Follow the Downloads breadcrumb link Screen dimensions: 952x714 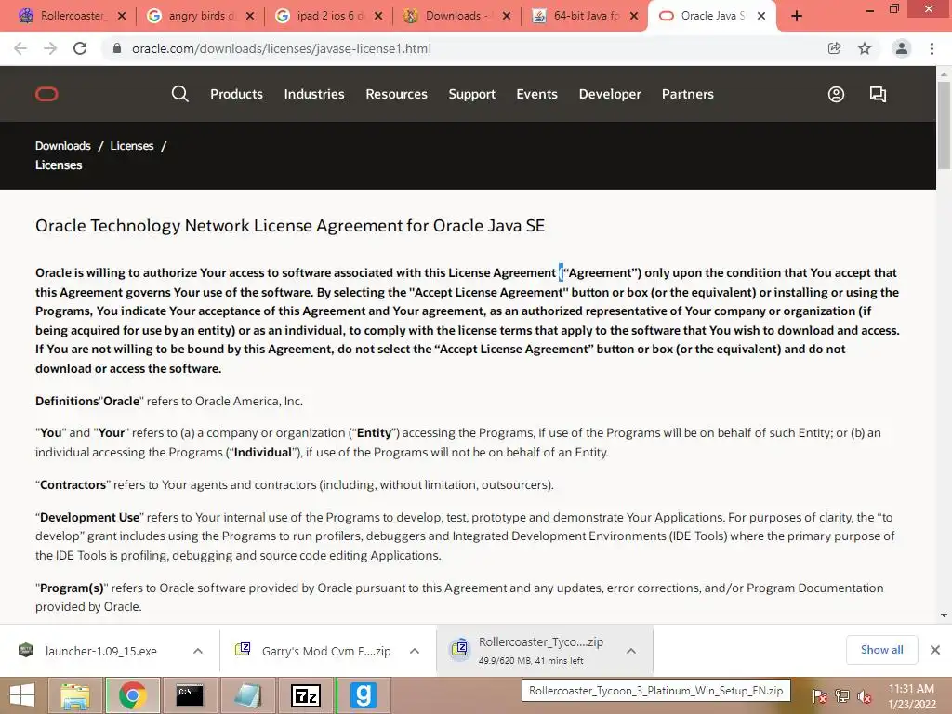(63, 146)
